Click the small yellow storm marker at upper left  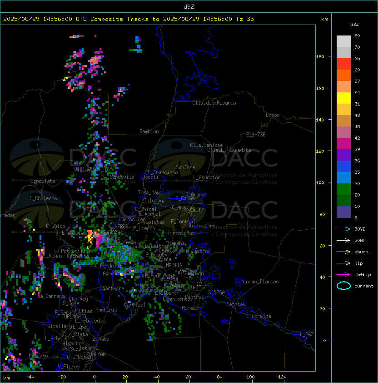[65, 79]
